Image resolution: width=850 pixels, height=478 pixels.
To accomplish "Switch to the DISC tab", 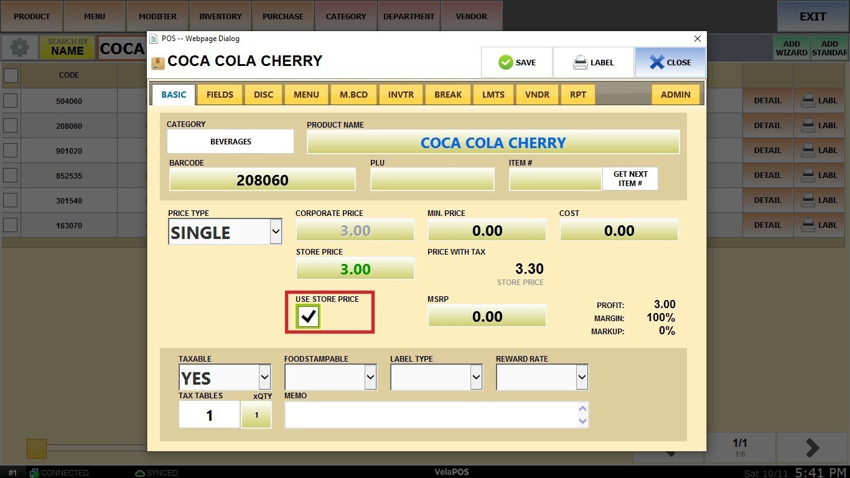I will pos(263,95).
